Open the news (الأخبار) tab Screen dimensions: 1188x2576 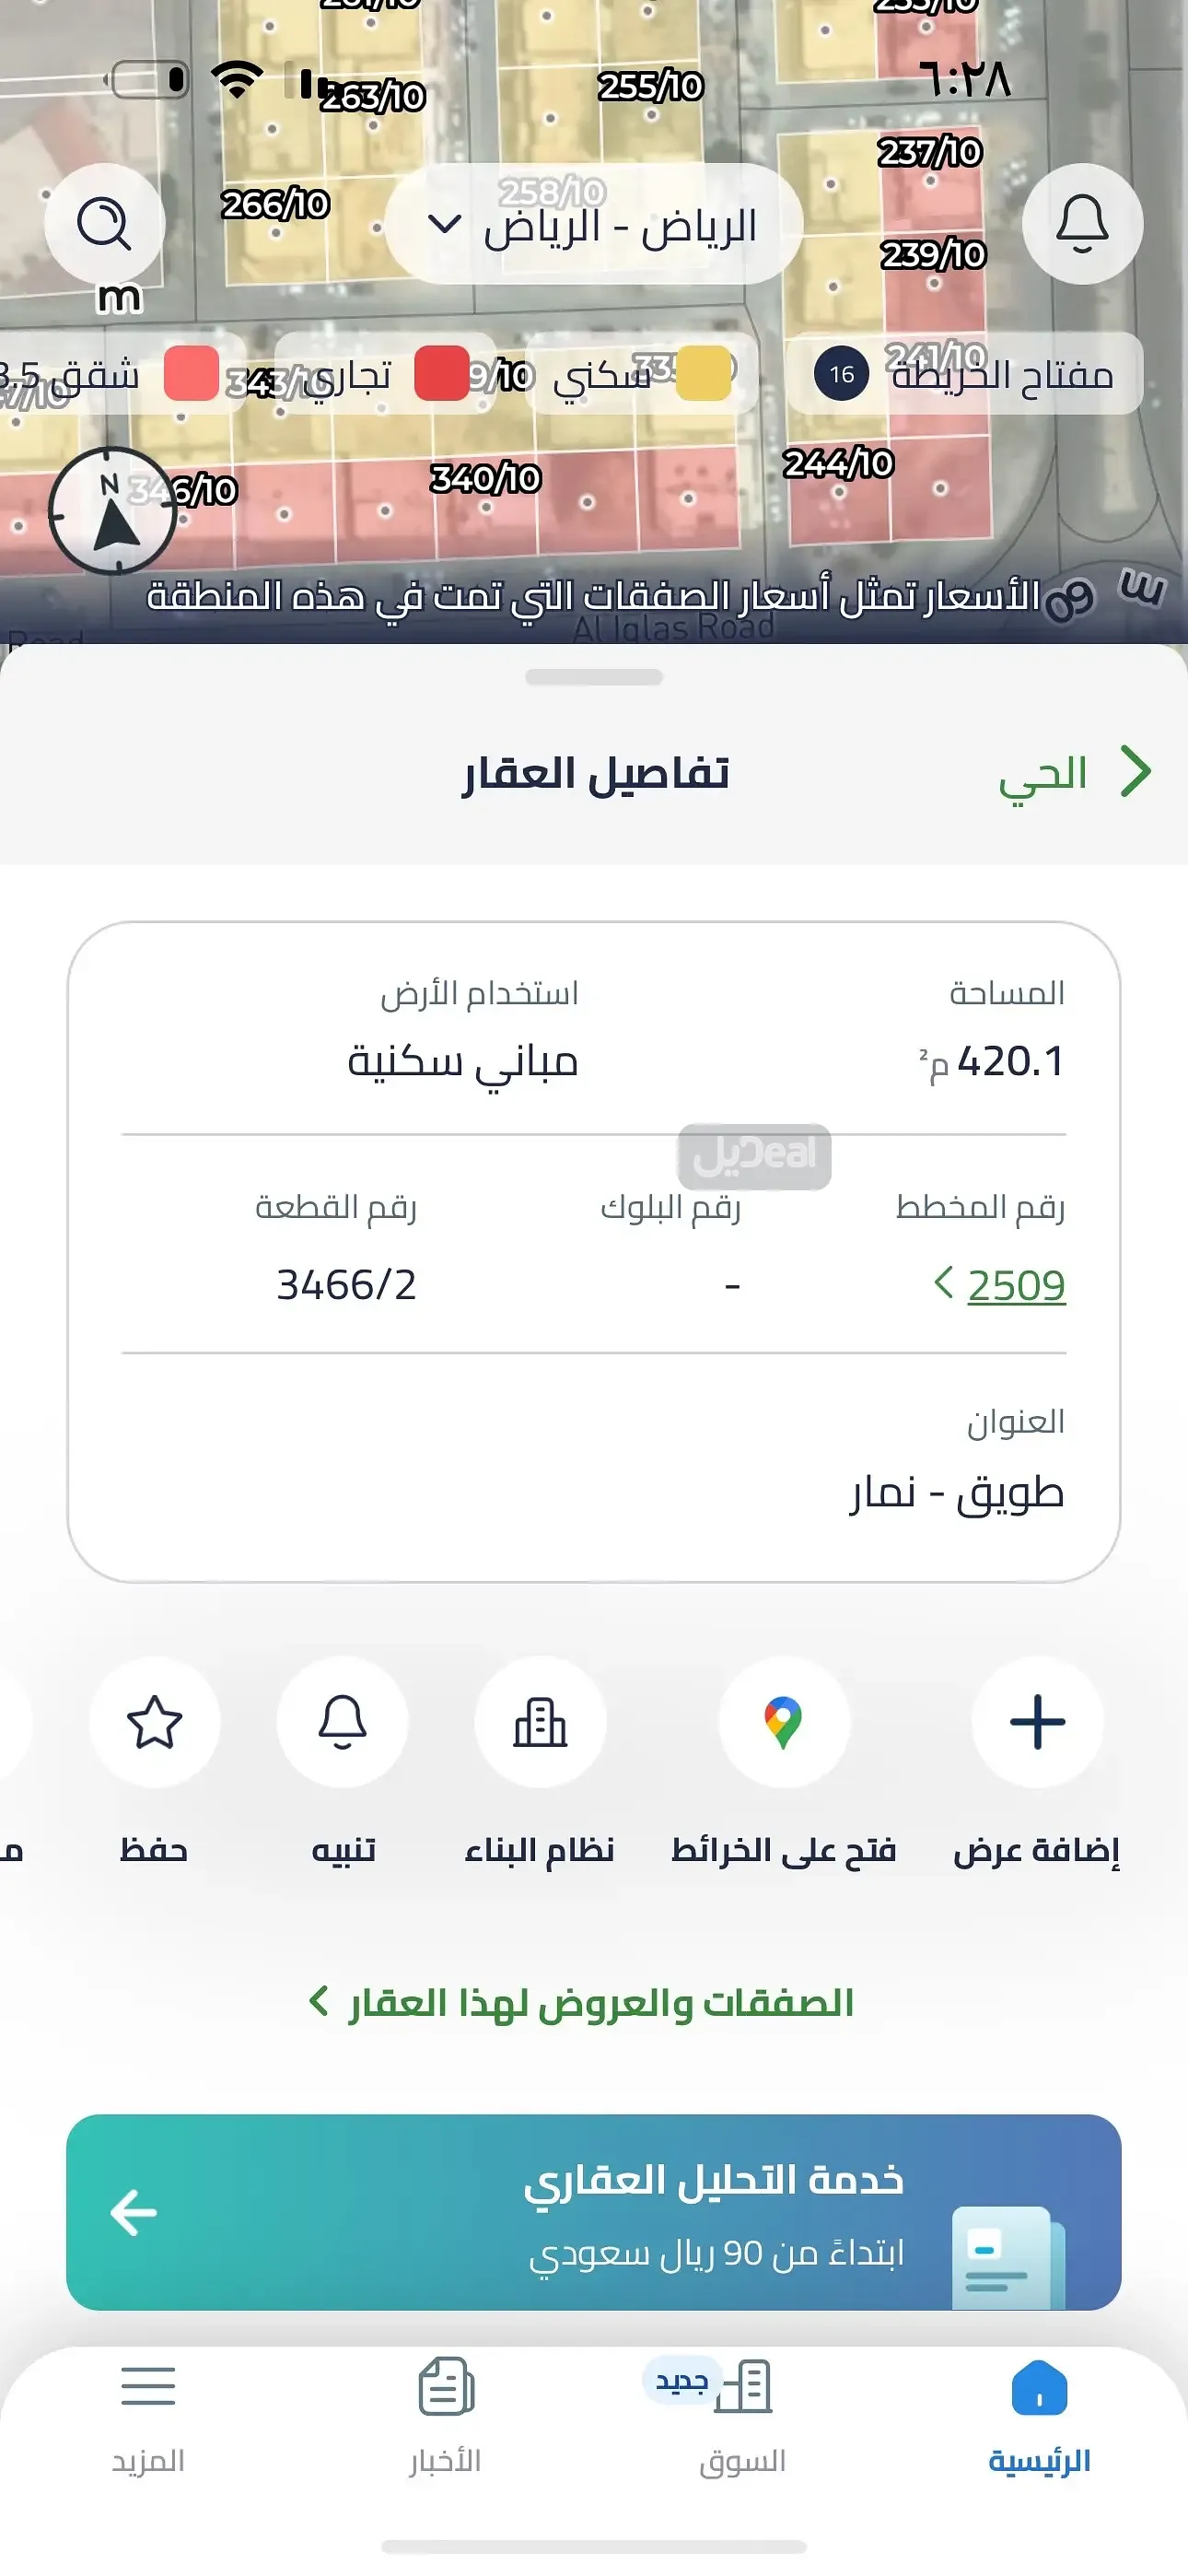(445, 2416)
